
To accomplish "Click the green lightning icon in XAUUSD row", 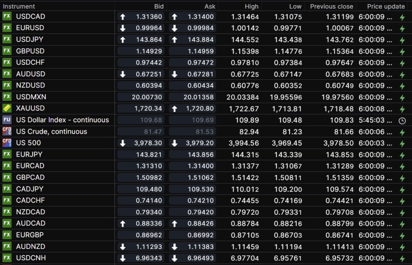I will 402,109.
